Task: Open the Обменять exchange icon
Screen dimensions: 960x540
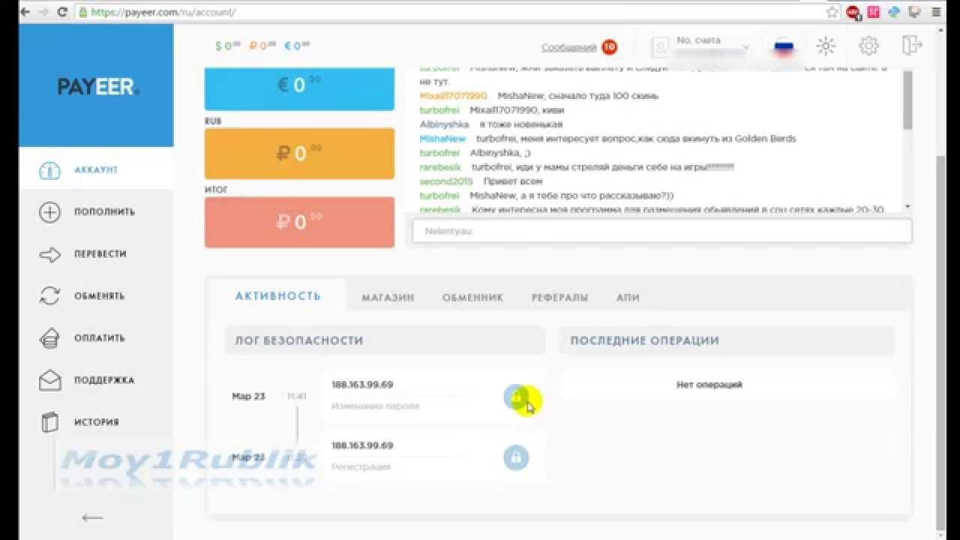Action: [x=49, y=296]
